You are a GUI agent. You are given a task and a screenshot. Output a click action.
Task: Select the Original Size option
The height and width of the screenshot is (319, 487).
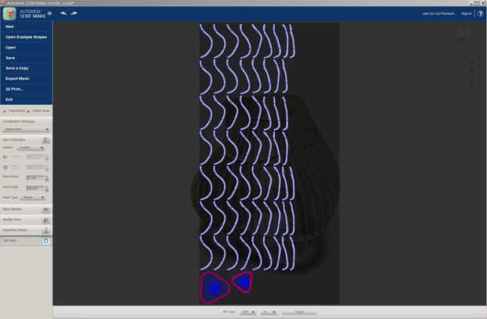pos(14,111)
